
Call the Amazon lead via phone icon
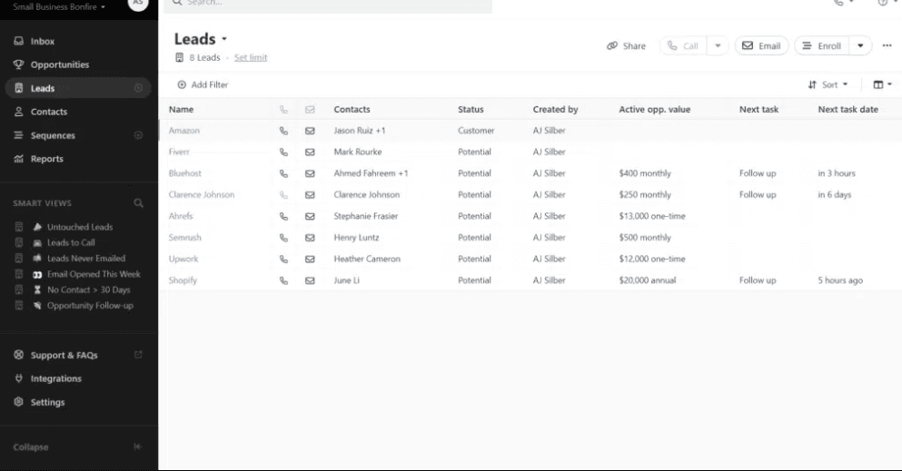click(x=283, y=131)
